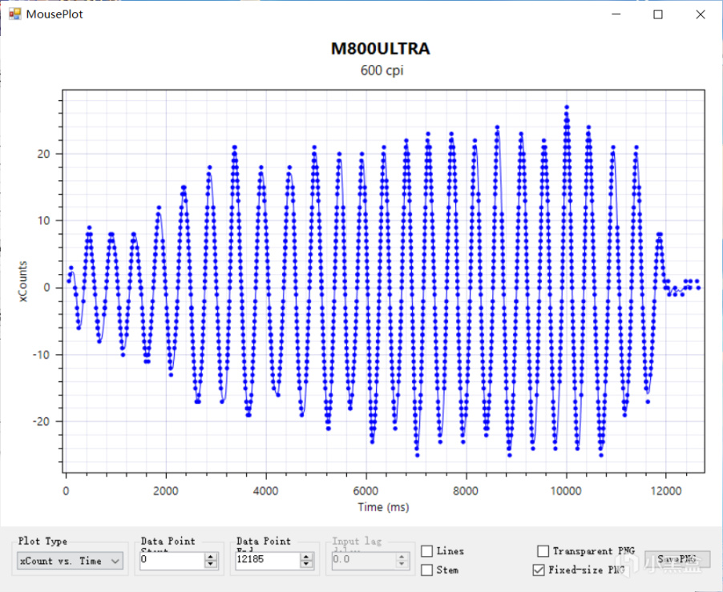This screenshot has height=592, width=723.
Task: Maximize the MousePlot window
Action: 658,14
